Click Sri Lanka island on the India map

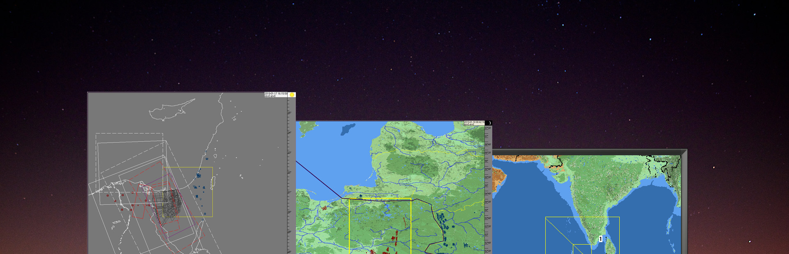click(610, 245)
